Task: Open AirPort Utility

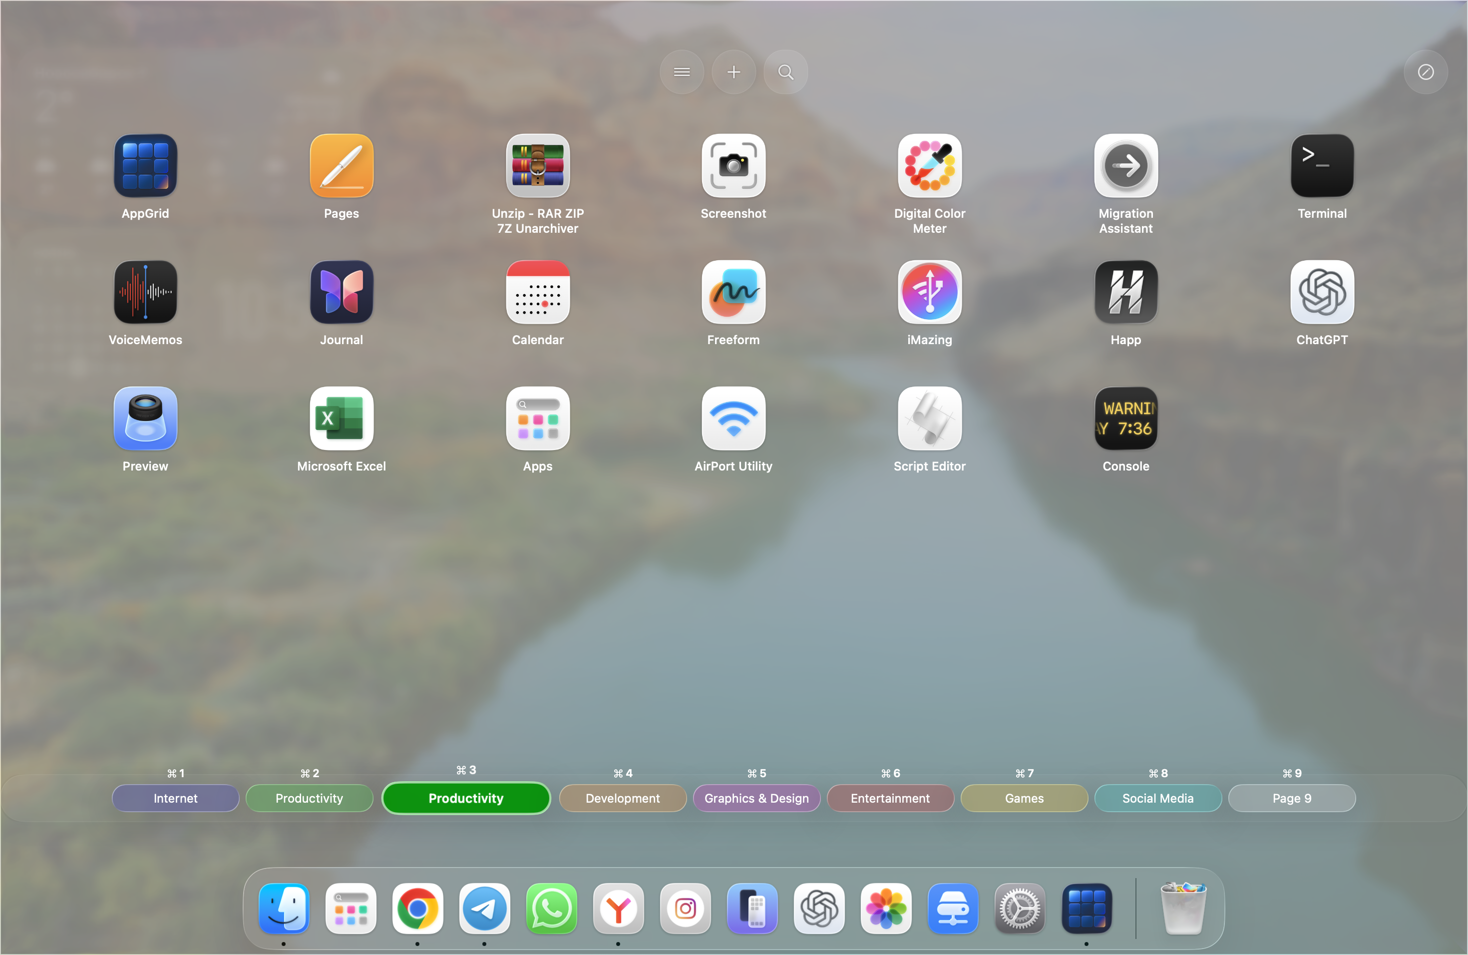Action: pos(734,418)
